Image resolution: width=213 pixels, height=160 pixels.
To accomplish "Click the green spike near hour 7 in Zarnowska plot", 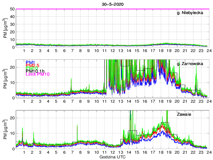I will (71, 82).
